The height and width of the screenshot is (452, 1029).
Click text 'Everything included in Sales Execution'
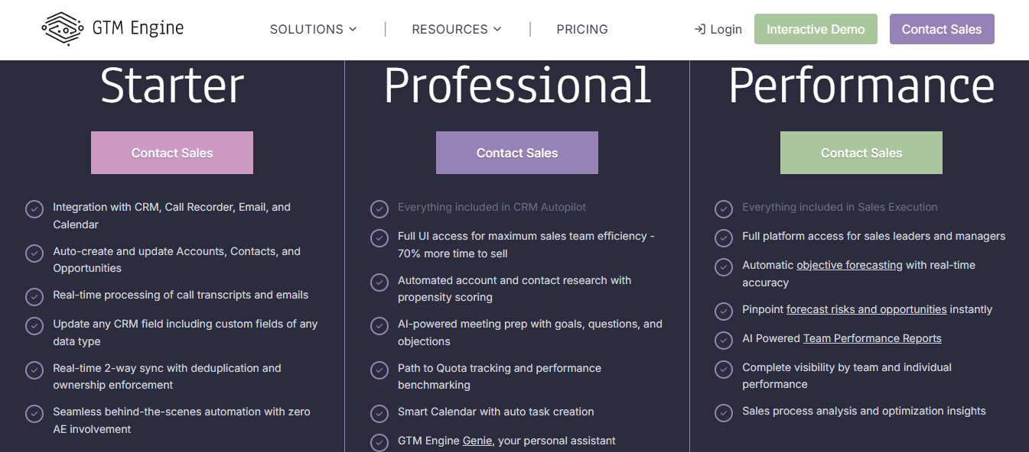click(839, 207)
